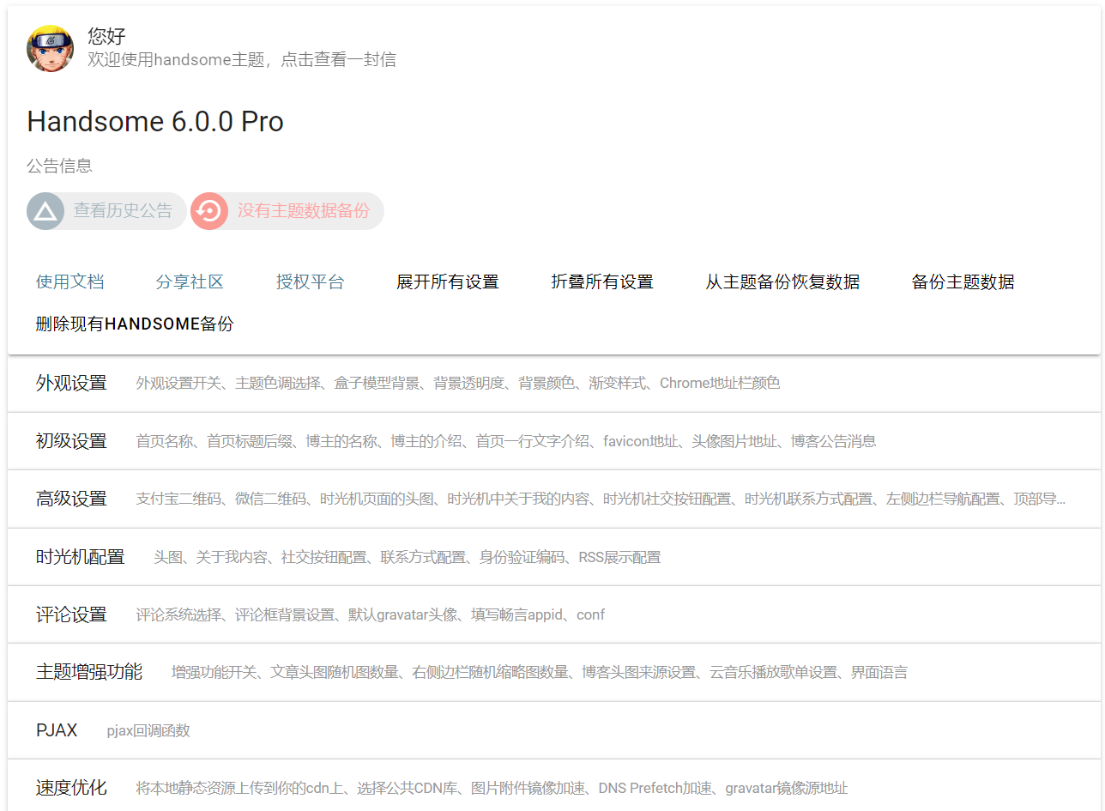
Task: Click 备份主题数据 button
Action: (963, 281)
